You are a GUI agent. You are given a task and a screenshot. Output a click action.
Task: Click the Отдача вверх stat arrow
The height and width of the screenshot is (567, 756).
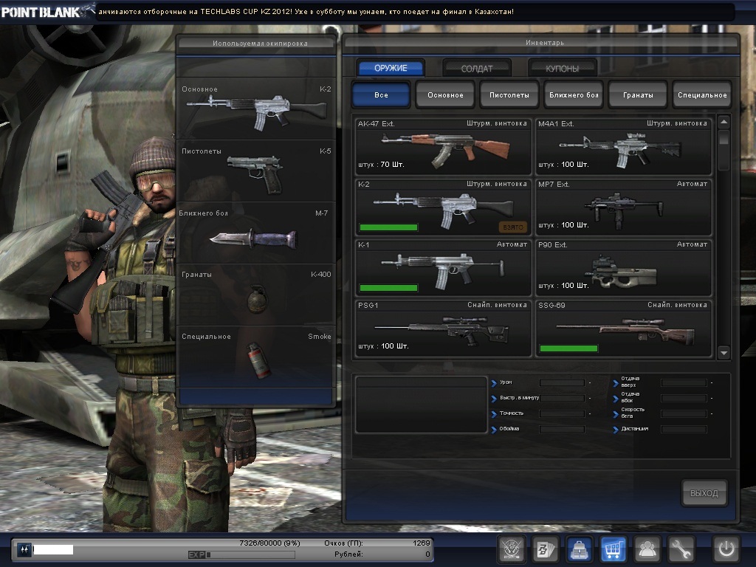(x=616, y=383)
